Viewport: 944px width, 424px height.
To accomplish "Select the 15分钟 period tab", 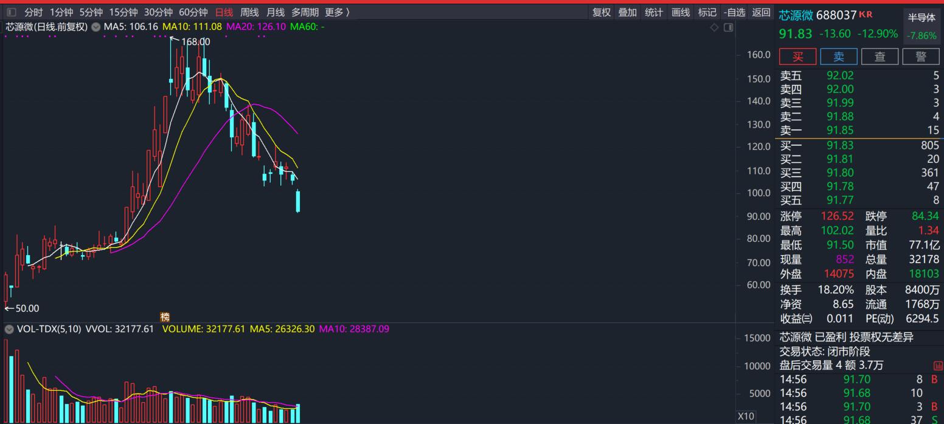I will tap(123, 12).
